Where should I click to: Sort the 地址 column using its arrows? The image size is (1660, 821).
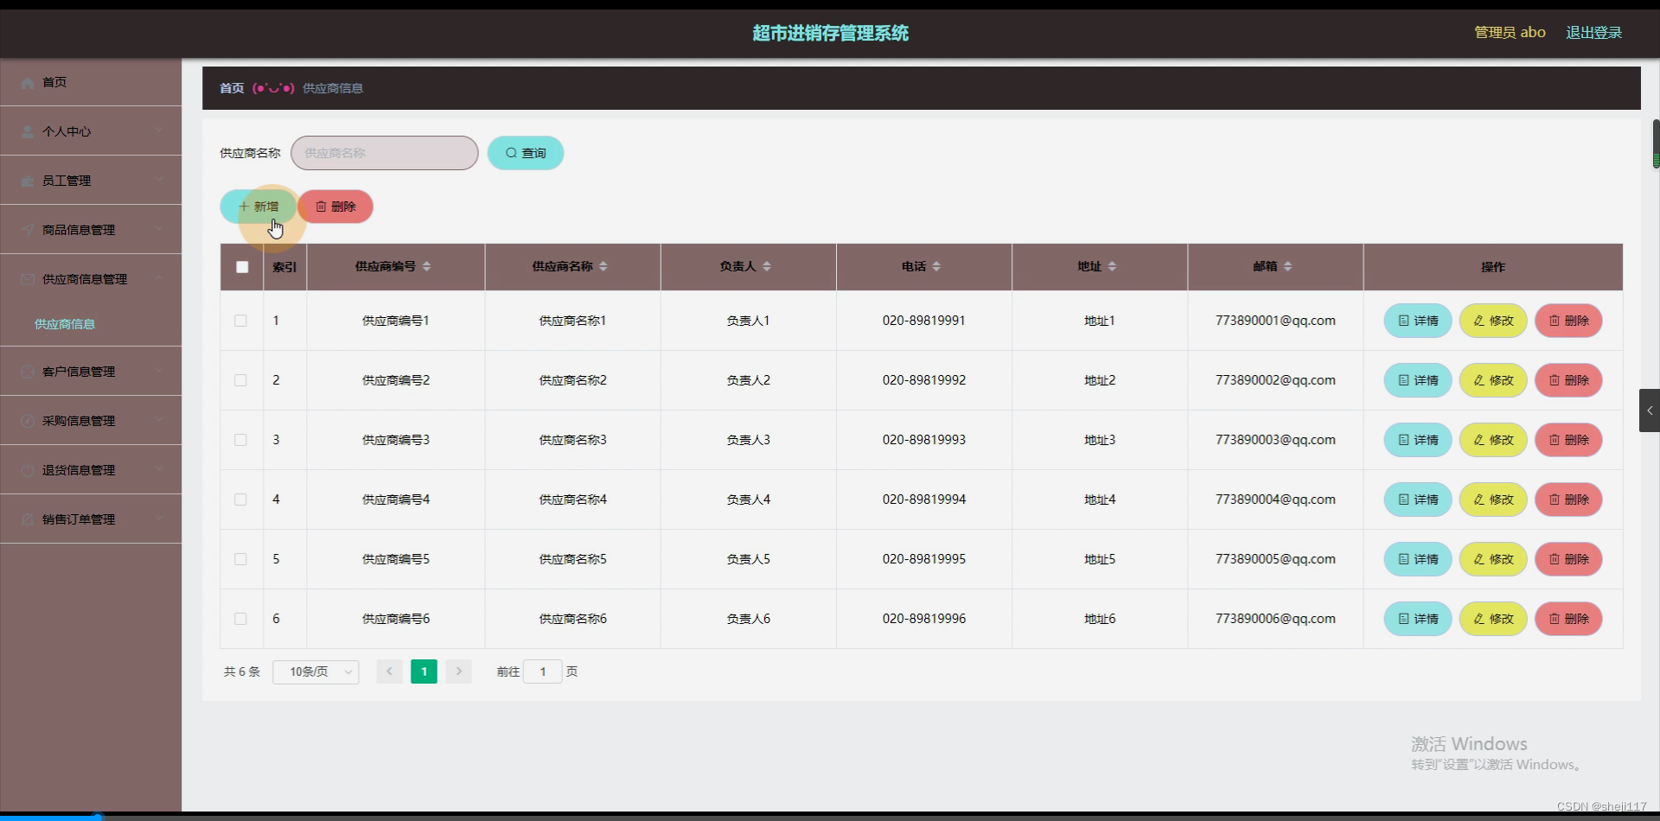click(1112, 267)
